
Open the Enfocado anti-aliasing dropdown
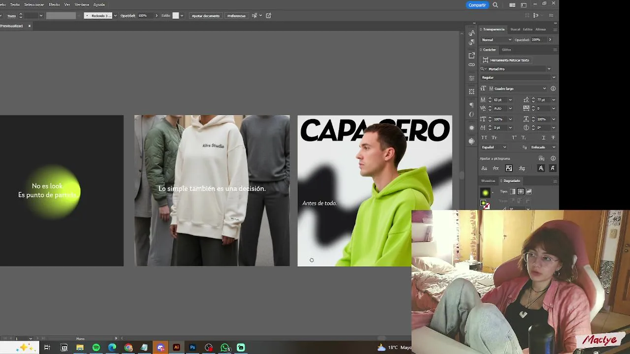coord(543,147)
